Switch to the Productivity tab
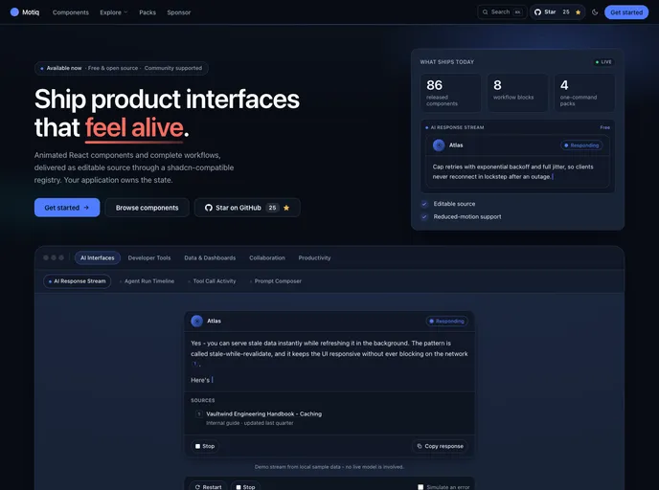Viewport: 659px width, 490px height. pos(314,257)
